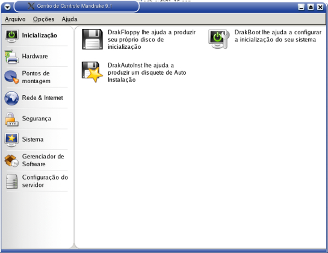328x253 pixels.
Task: Click the DrakFloppy description text
Action: tap(152, 39)
